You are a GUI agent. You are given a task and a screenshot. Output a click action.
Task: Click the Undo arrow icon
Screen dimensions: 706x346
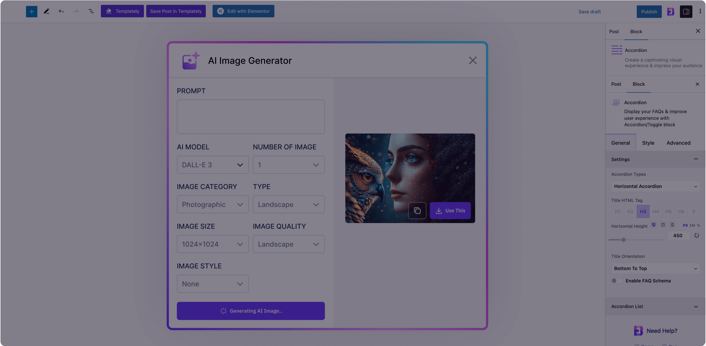[x=61, y=11]
